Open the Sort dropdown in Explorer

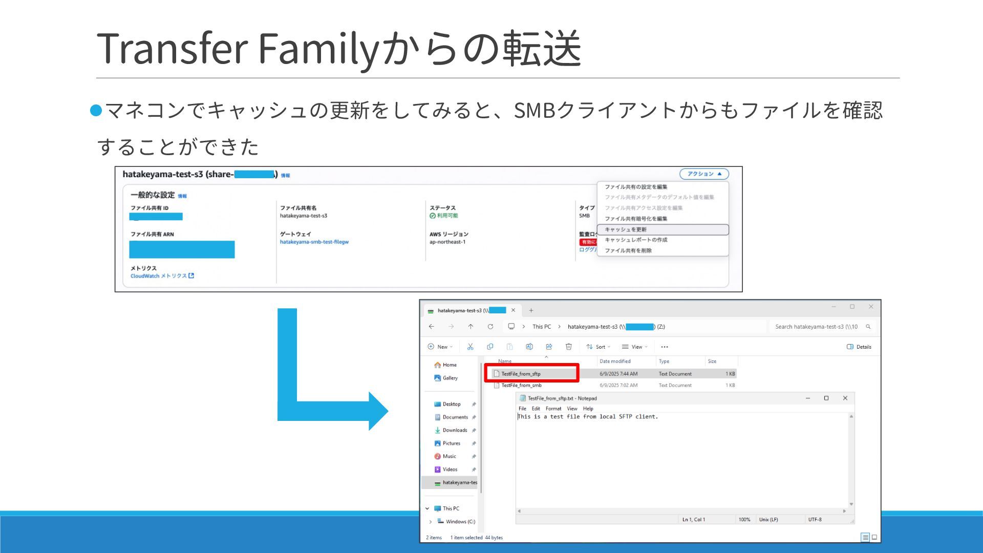click(x=599, y=347)
